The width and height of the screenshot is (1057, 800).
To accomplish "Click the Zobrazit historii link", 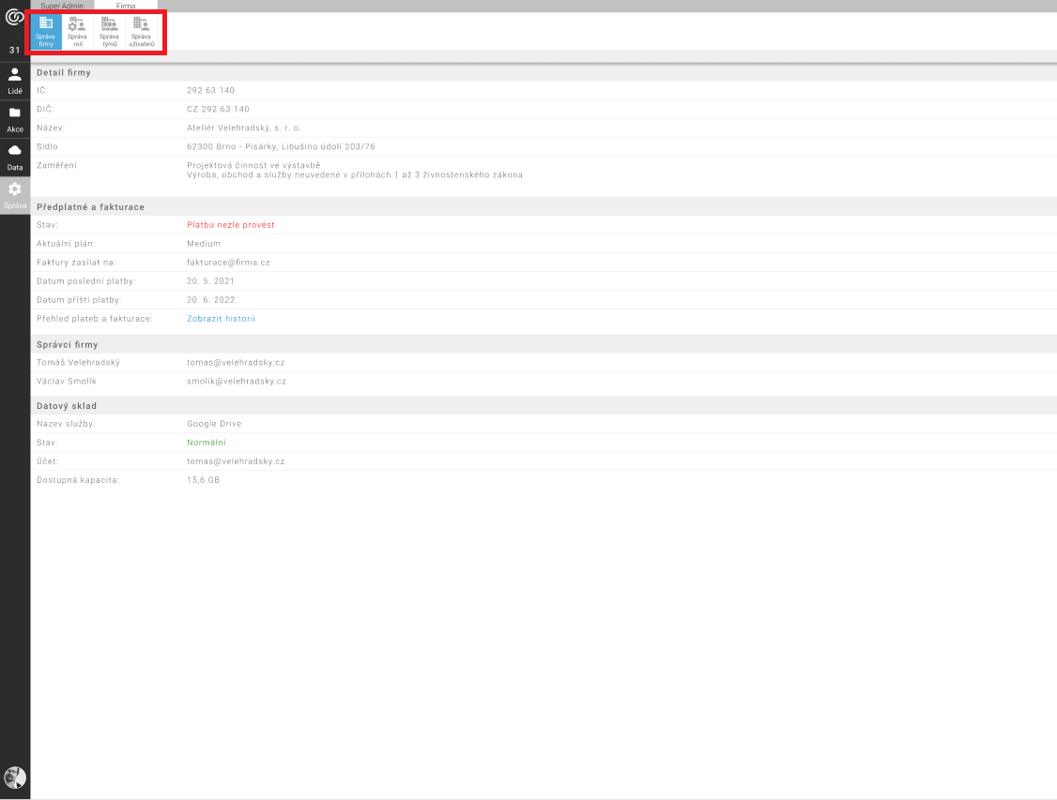I will [x=221, y=319].
